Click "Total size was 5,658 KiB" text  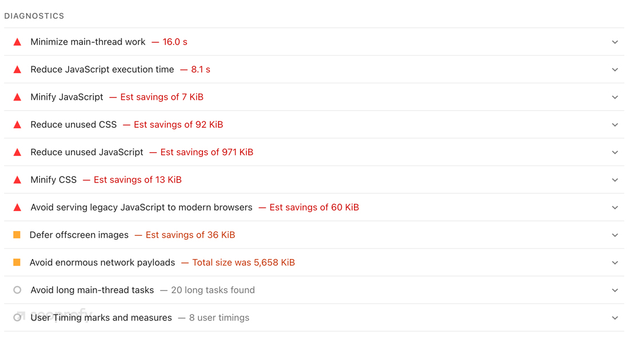coord(243,262)
